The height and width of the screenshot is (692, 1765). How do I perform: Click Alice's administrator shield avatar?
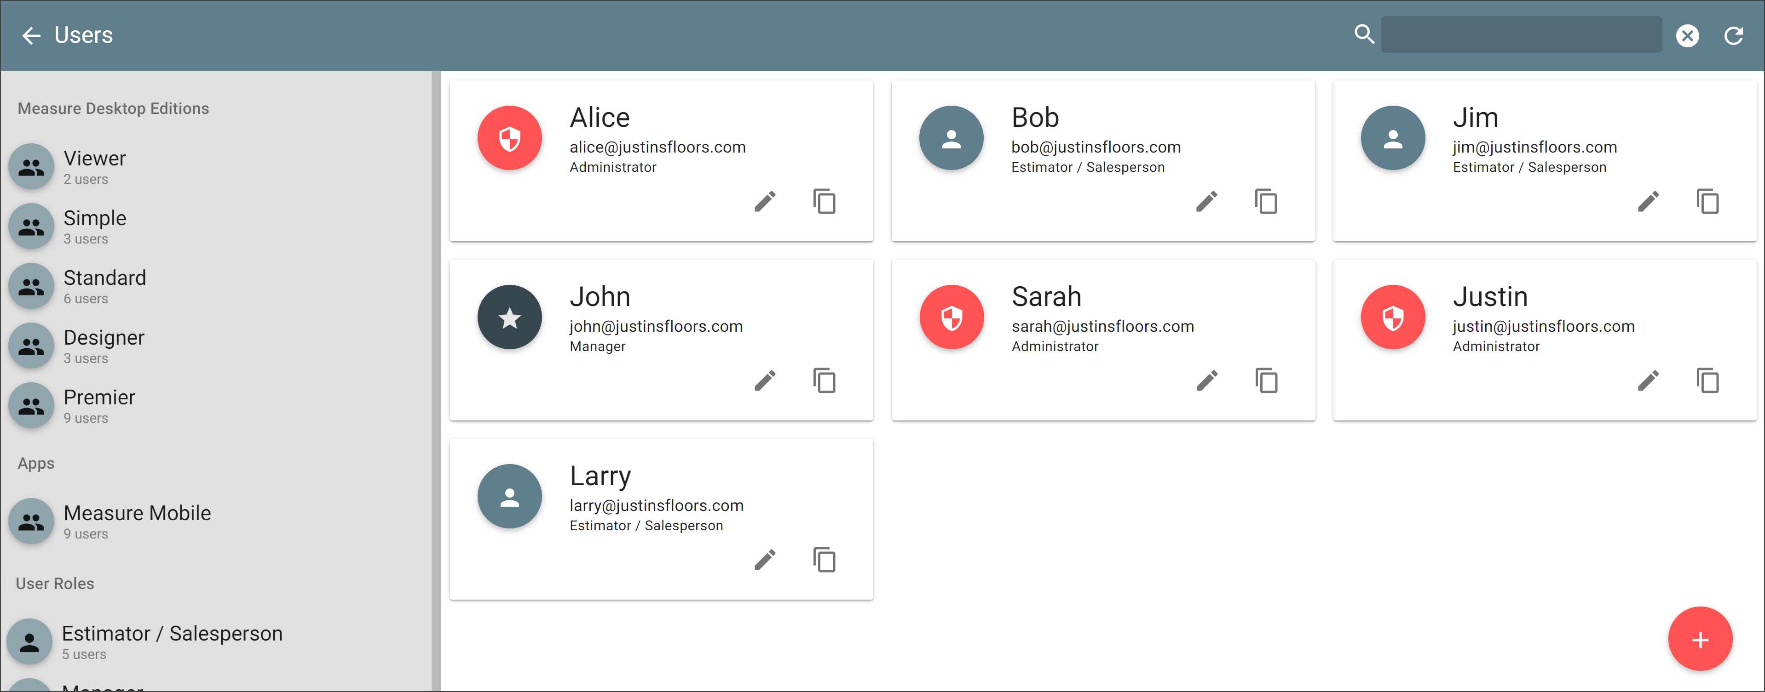click(510, 138)
